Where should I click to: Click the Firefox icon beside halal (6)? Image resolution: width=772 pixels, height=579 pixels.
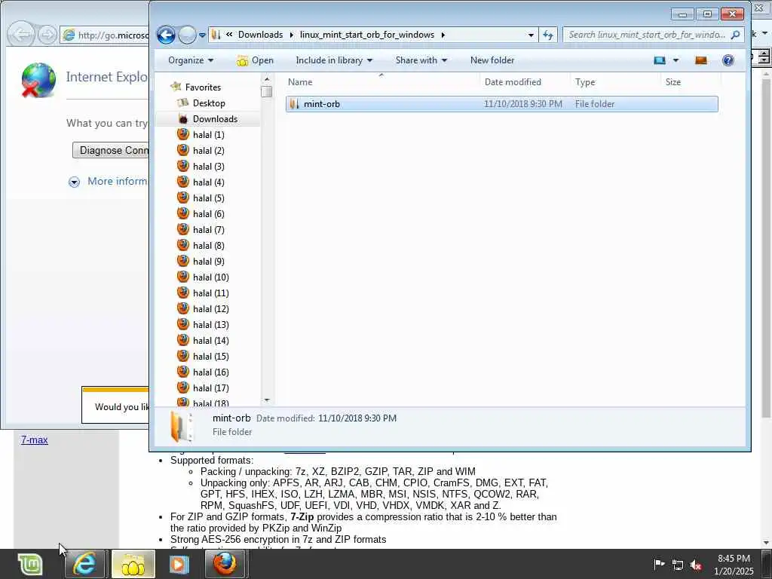[183, 213]
